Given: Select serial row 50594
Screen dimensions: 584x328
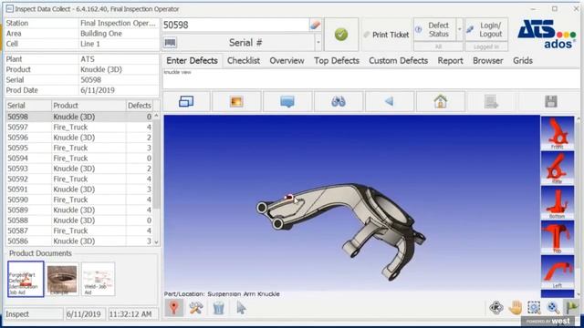Looking at the screenshot, I should pos(79,159).
